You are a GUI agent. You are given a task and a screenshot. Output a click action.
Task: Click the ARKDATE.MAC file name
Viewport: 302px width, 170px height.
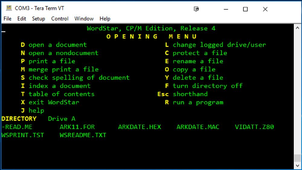(198, 127)
